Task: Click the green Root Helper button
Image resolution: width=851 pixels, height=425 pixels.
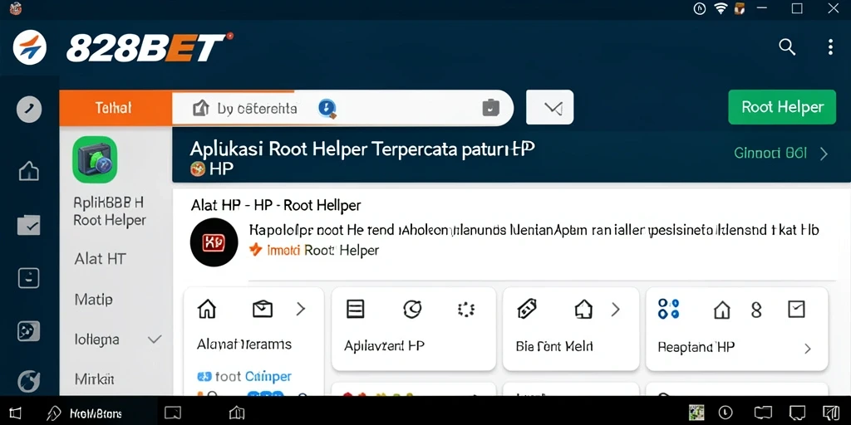Action: [x=782, y=107]
